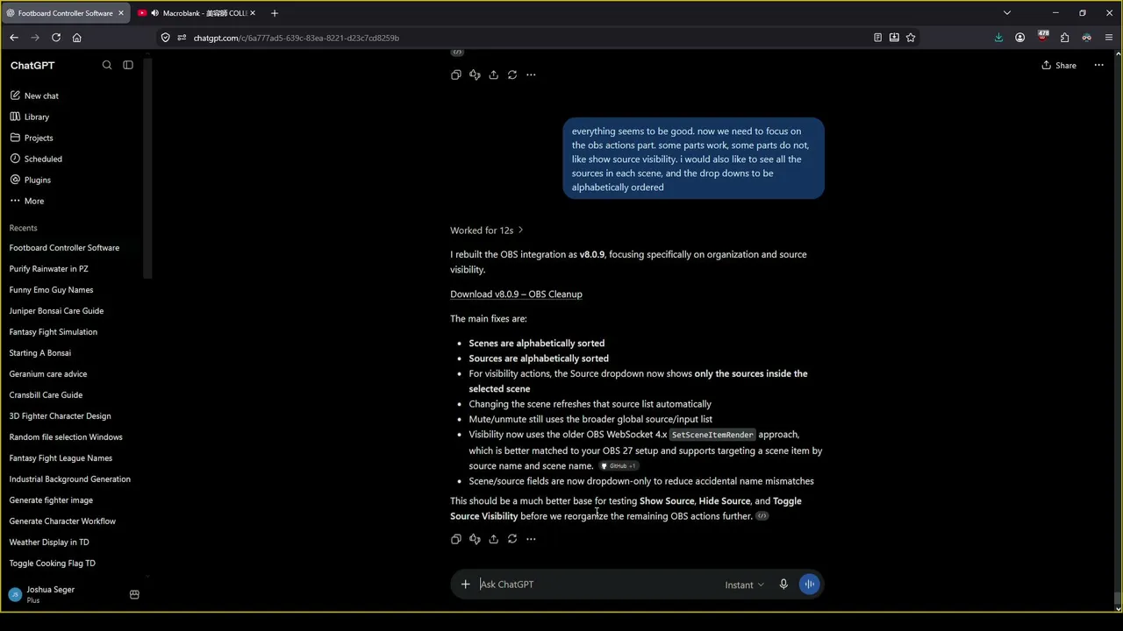The height and width of the screenshot is (631, 1123).
Task: Open site permissions icon in address bar
Action: (x=182, y=38)
